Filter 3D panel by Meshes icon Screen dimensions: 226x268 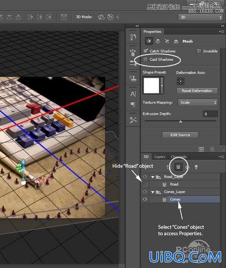178,167
